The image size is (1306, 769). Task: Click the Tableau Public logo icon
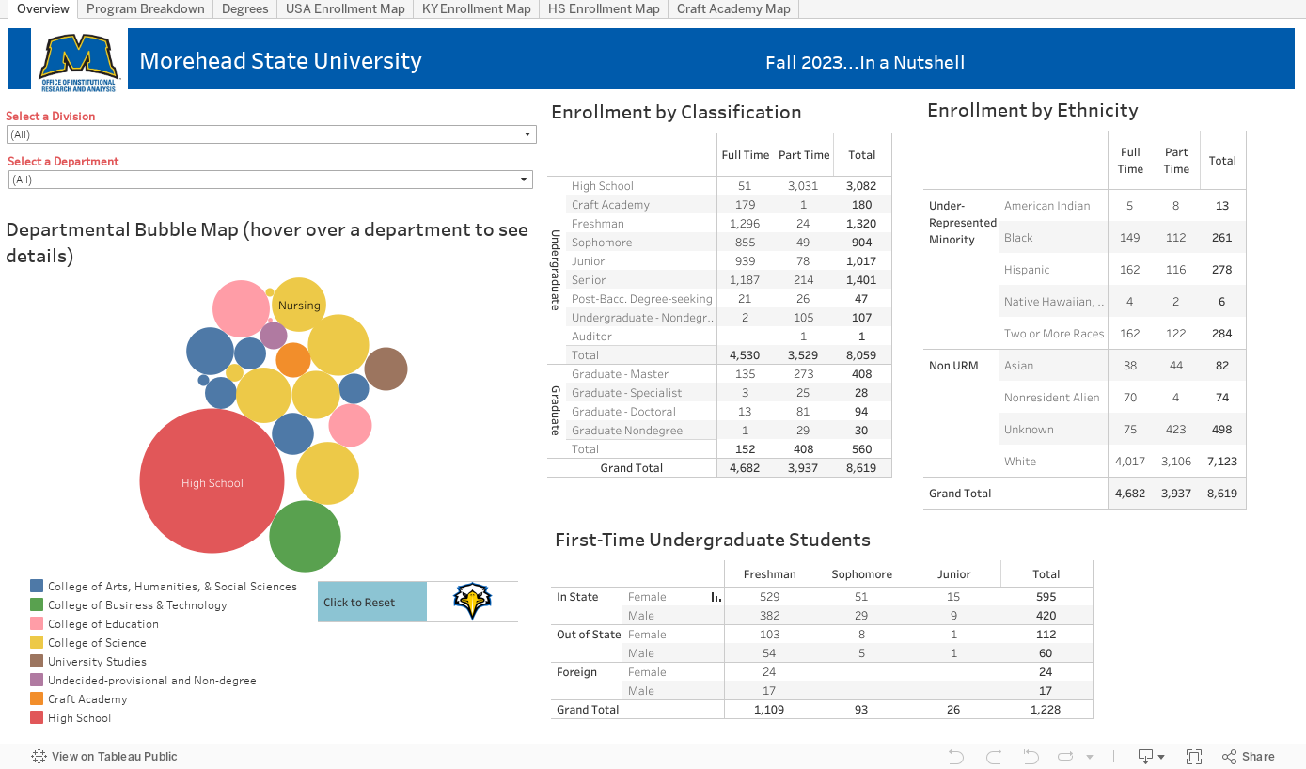pyautogui.click(x=39, y=756)
